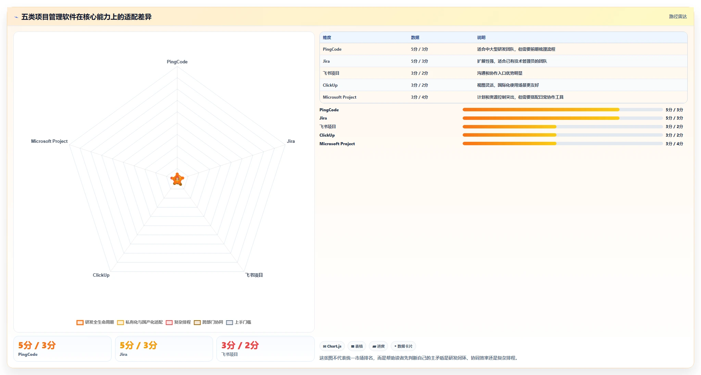Click the ClickUp table row name
This screenshot has width=701, height=375.
pos(330,85)
